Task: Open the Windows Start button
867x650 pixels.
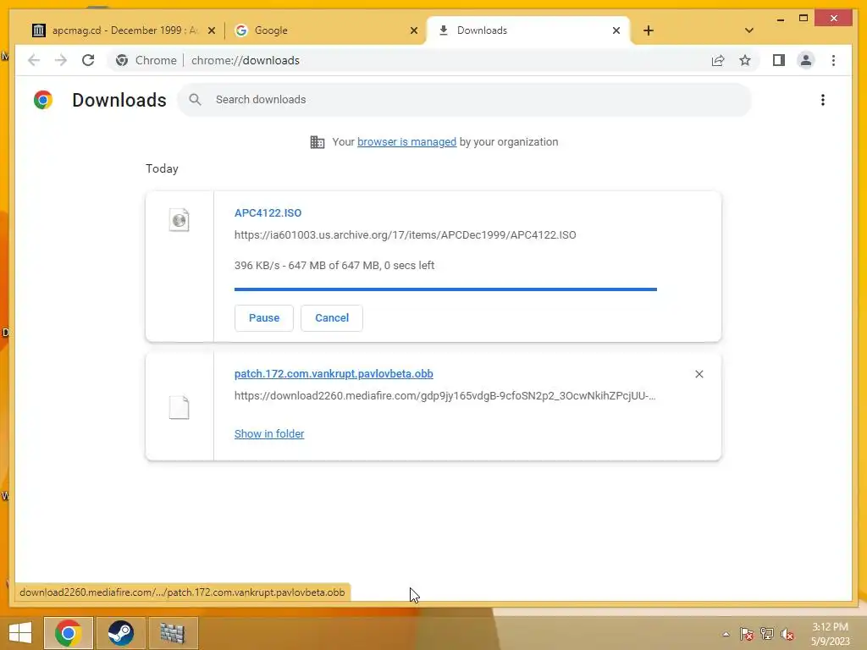Action: pos(20,633)
